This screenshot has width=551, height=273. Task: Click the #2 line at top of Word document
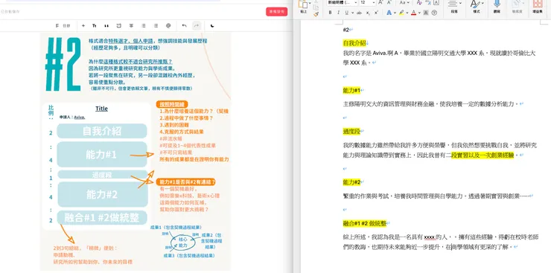click(345, 30)
